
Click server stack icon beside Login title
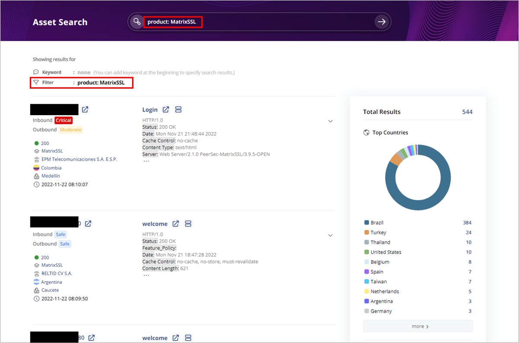pyautogui.click(x=178, y=110)
